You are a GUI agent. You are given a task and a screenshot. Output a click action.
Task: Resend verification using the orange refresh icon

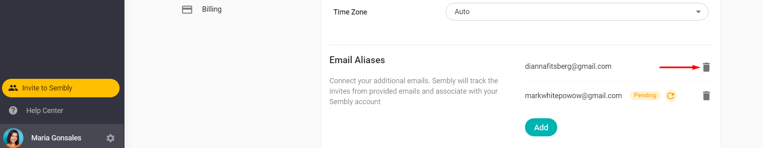pyautogui.click(x=670, y=96)
